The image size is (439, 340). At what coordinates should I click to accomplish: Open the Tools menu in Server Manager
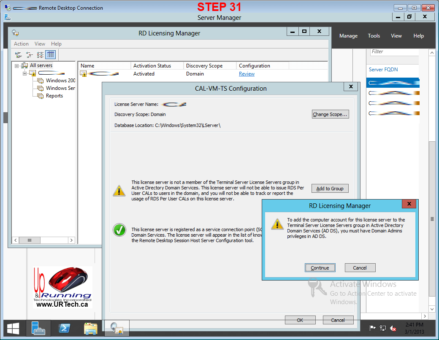pyautogui.click(x=374, y=36)
